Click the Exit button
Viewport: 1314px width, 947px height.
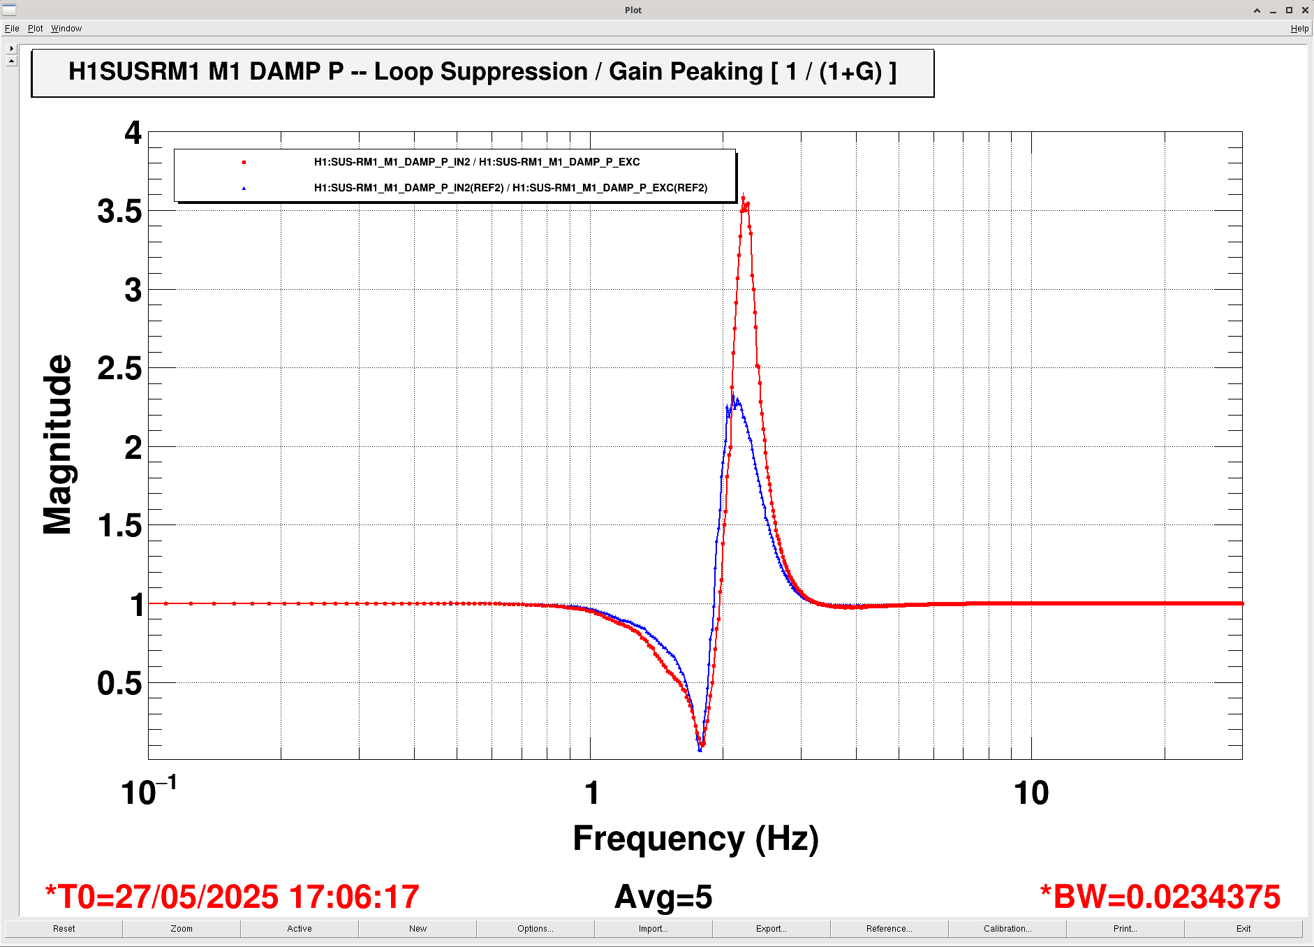pyautogui.click(x=1243, y=929)
